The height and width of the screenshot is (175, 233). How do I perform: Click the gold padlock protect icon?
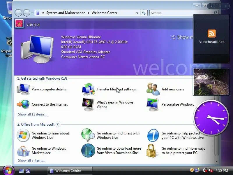[151, 150]
